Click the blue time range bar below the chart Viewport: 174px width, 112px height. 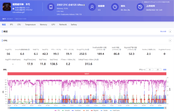point(87,108)
